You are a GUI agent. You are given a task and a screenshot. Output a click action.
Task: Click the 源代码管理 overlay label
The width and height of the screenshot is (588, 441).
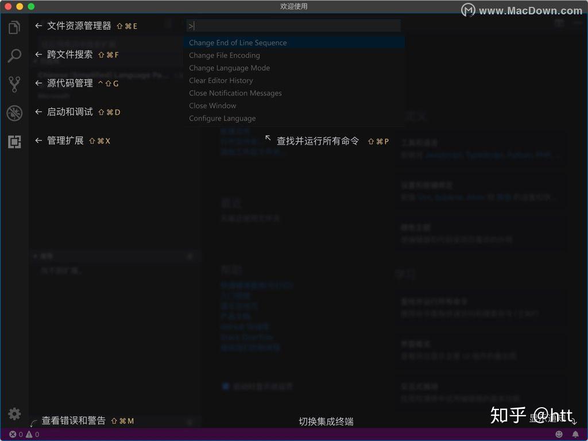point(69,83)
